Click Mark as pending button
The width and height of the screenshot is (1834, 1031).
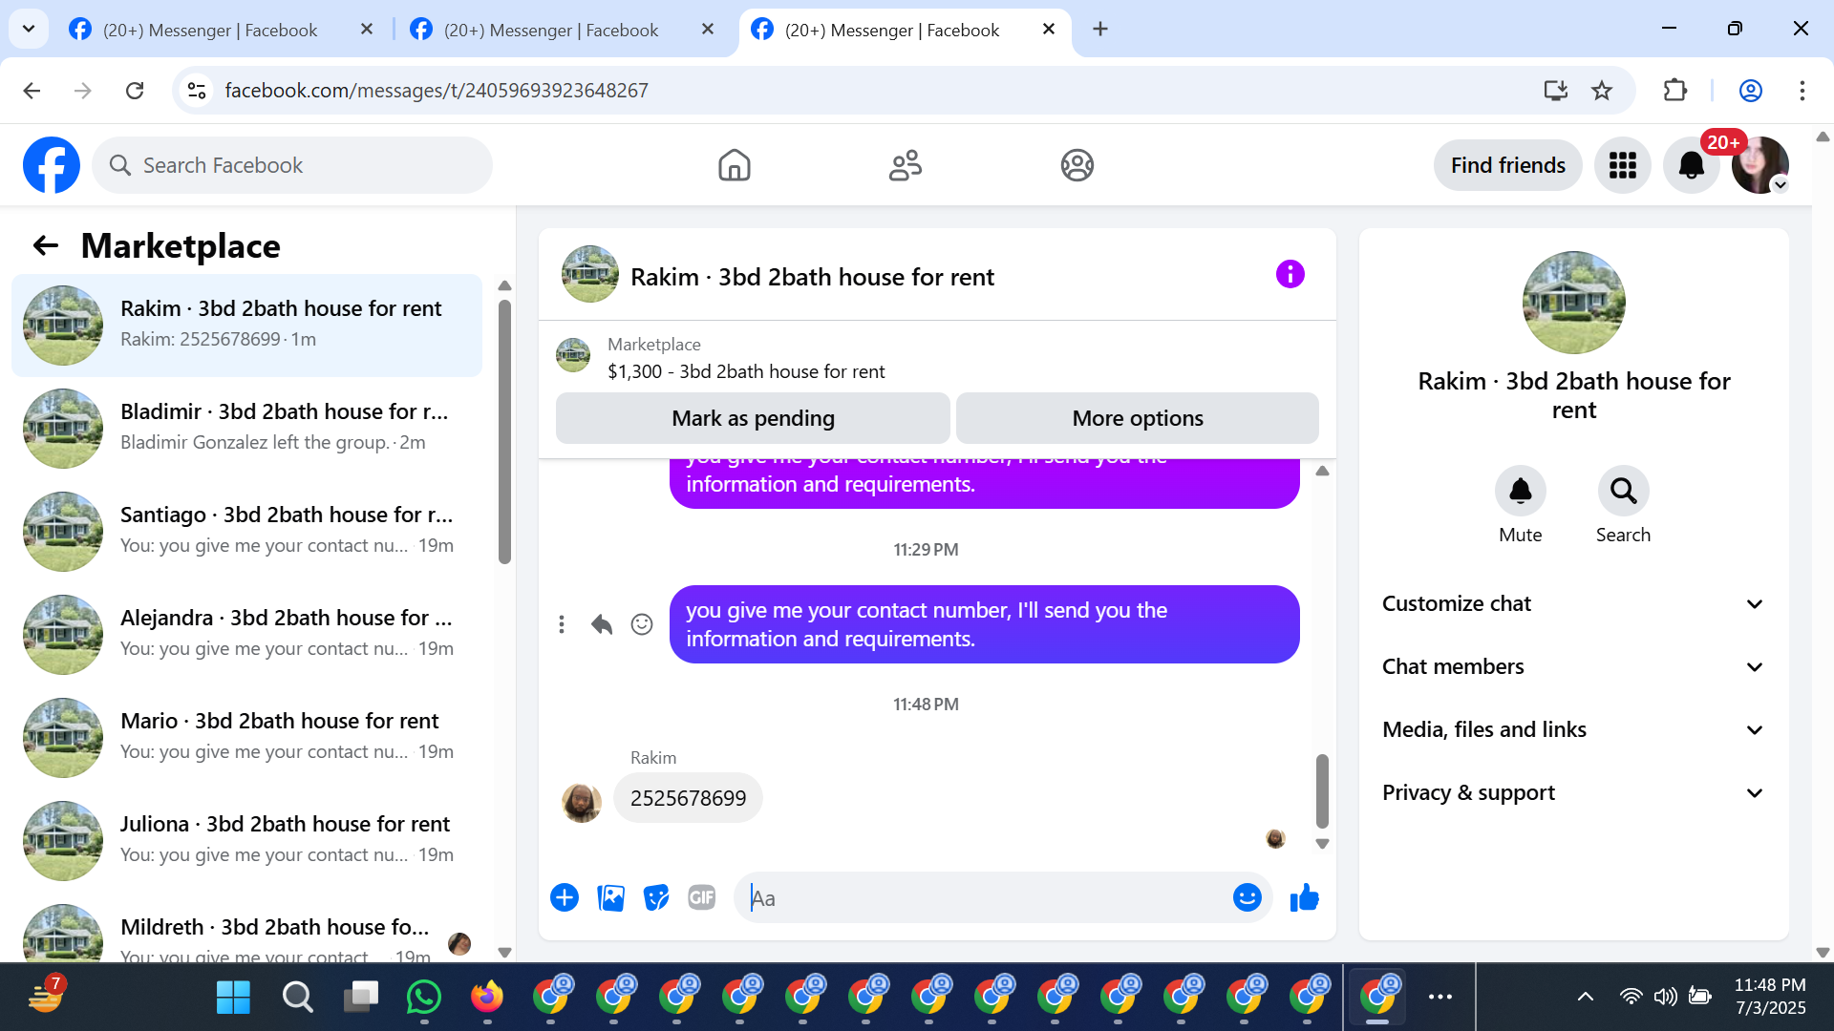tap(753, 418)
